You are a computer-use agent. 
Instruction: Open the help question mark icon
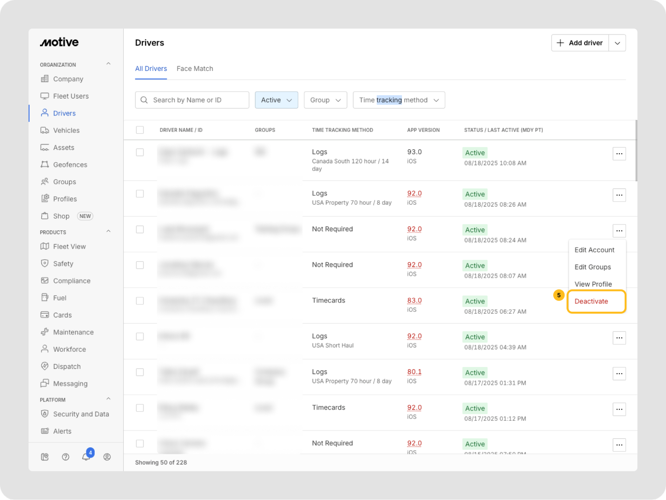pyautogui.click(x=66, y=457)
